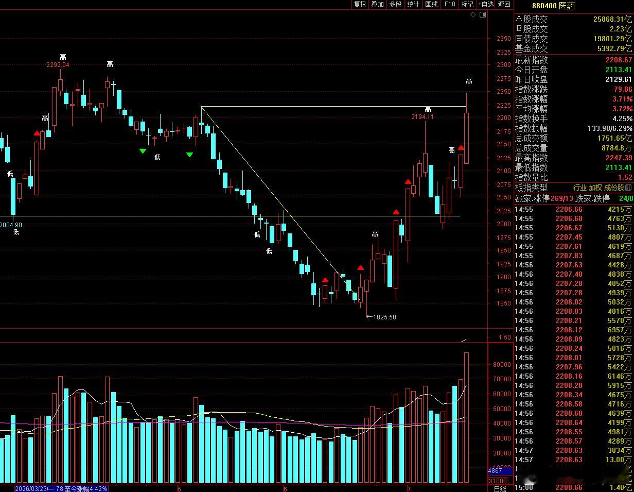
Task: Click the 跌家.跌停 count 24/0
Action: (x=626, y=198)
